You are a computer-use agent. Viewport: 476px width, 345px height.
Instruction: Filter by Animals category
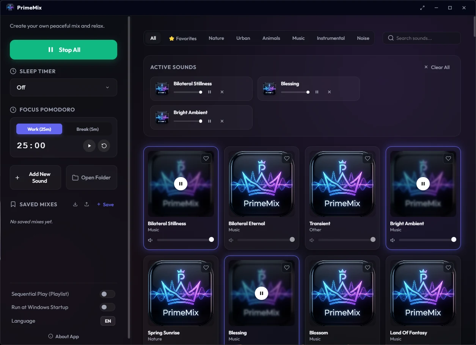click(x=271, y=38)
